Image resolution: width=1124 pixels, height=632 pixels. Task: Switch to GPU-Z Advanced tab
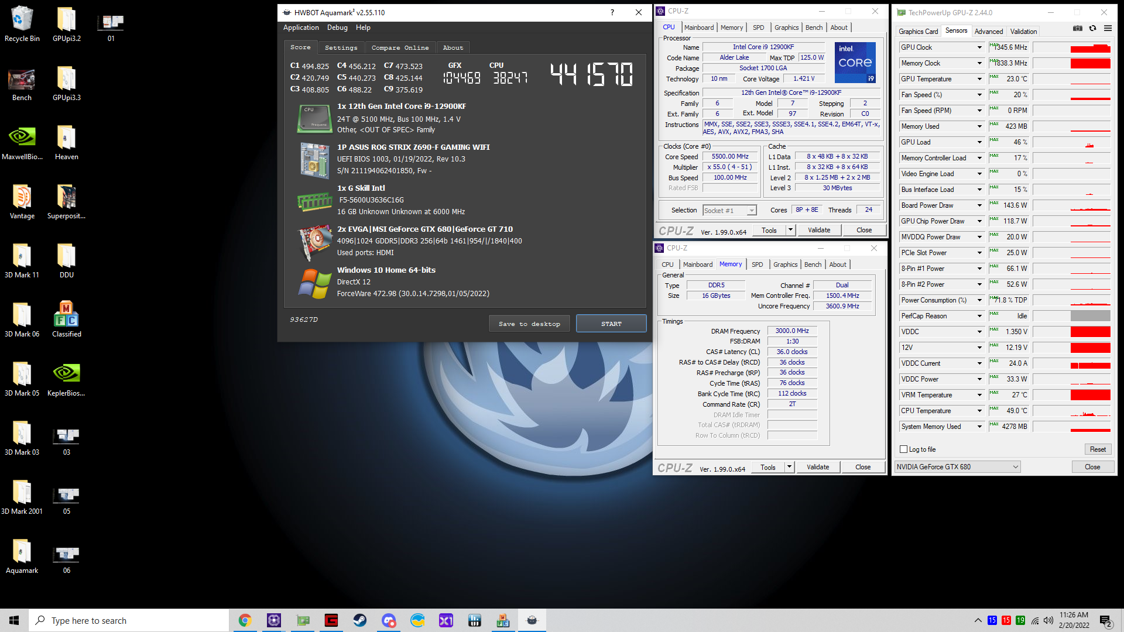(988, 32)
